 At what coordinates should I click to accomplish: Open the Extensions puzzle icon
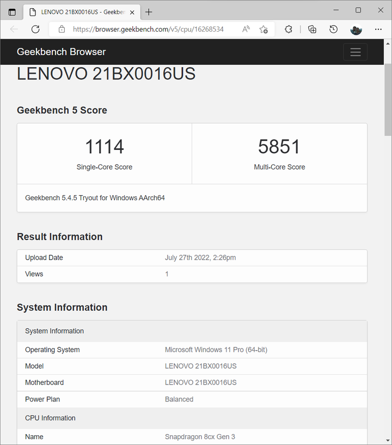coord(289,29)
